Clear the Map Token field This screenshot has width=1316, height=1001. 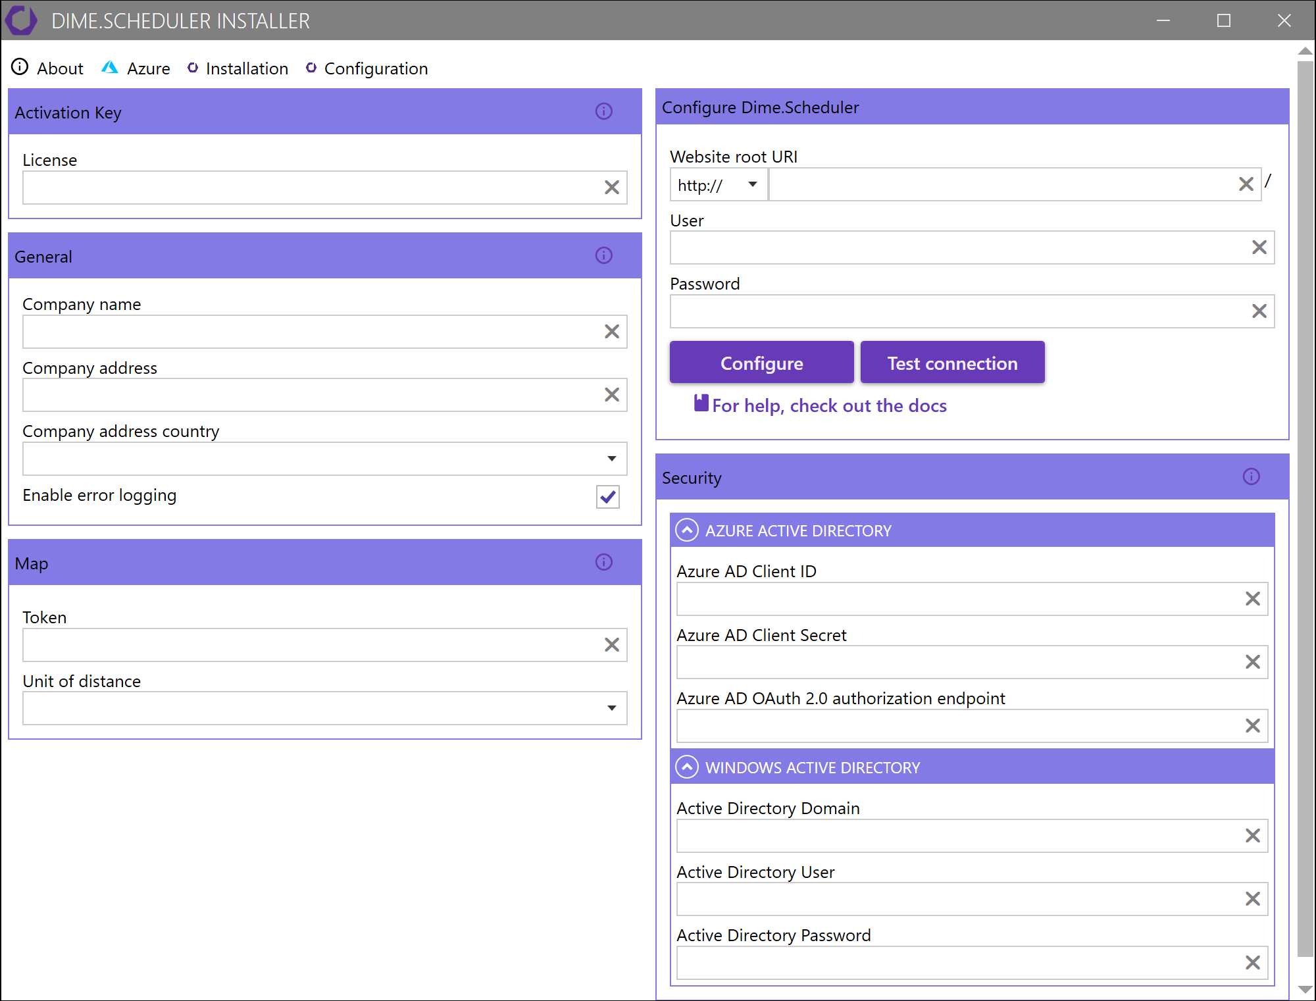click(x=612, y=645)
